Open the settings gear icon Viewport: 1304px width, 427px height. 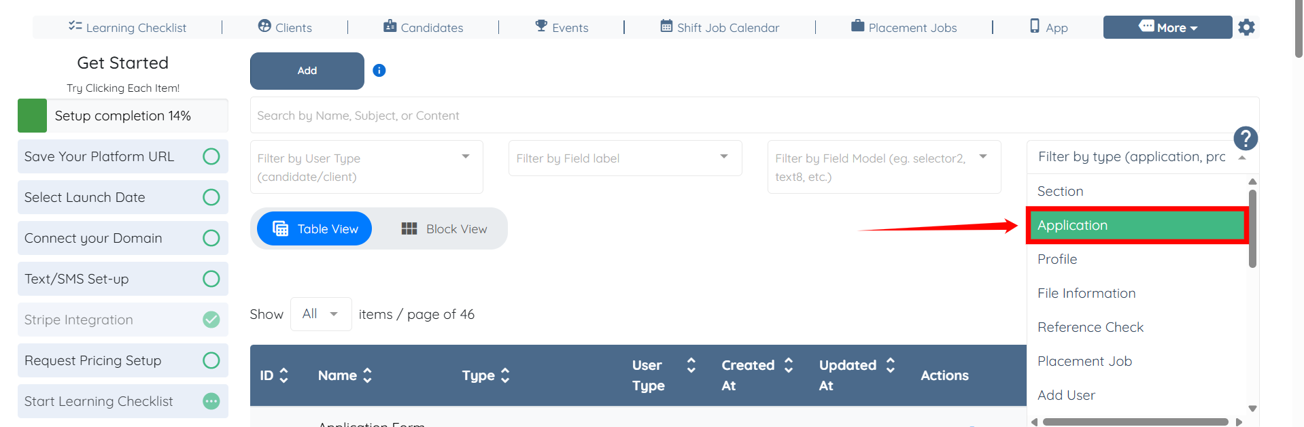(x=1246, y=27)
